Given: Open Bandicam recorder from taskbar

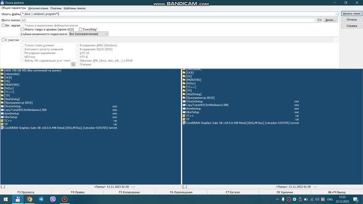Looking at the screenshot, I should tap(65, 199).
